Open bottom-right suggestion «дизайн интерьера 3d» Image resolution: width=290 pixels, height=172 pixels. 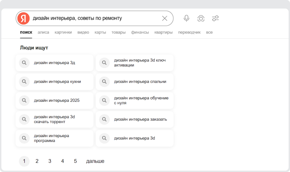pyautogui.click(x=135, y=138)
